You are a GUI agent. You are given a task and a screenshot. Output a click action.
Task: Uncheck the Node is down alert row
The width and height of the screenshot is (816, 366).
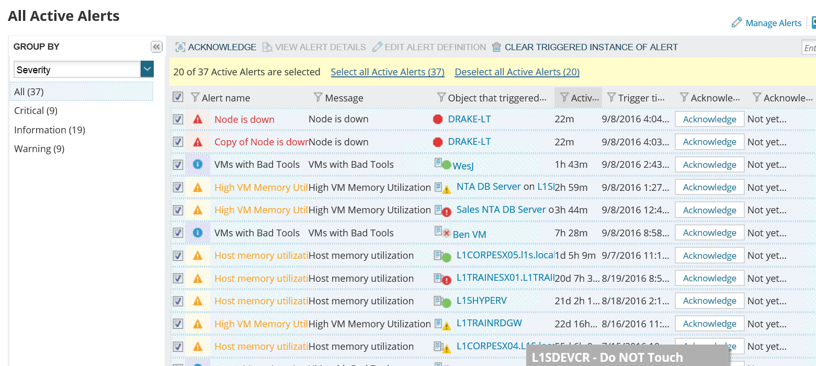click(178, 119)
